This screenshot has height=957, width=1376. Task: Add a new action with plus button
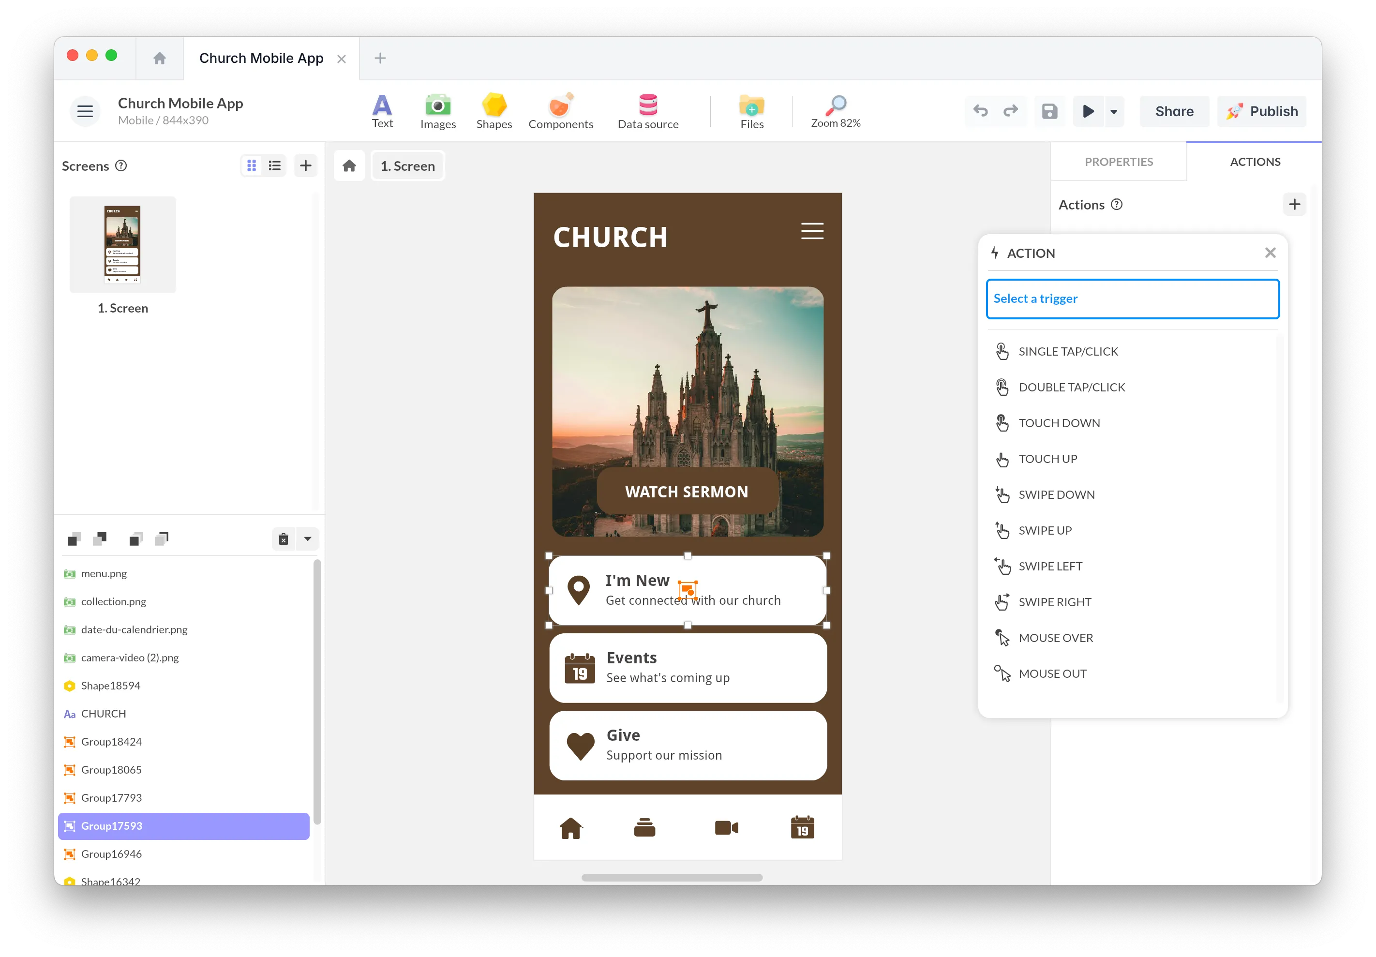click(x=1295, y=204)
